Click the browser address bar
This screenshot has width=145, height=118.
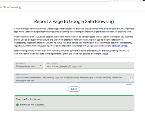point(56,1)
